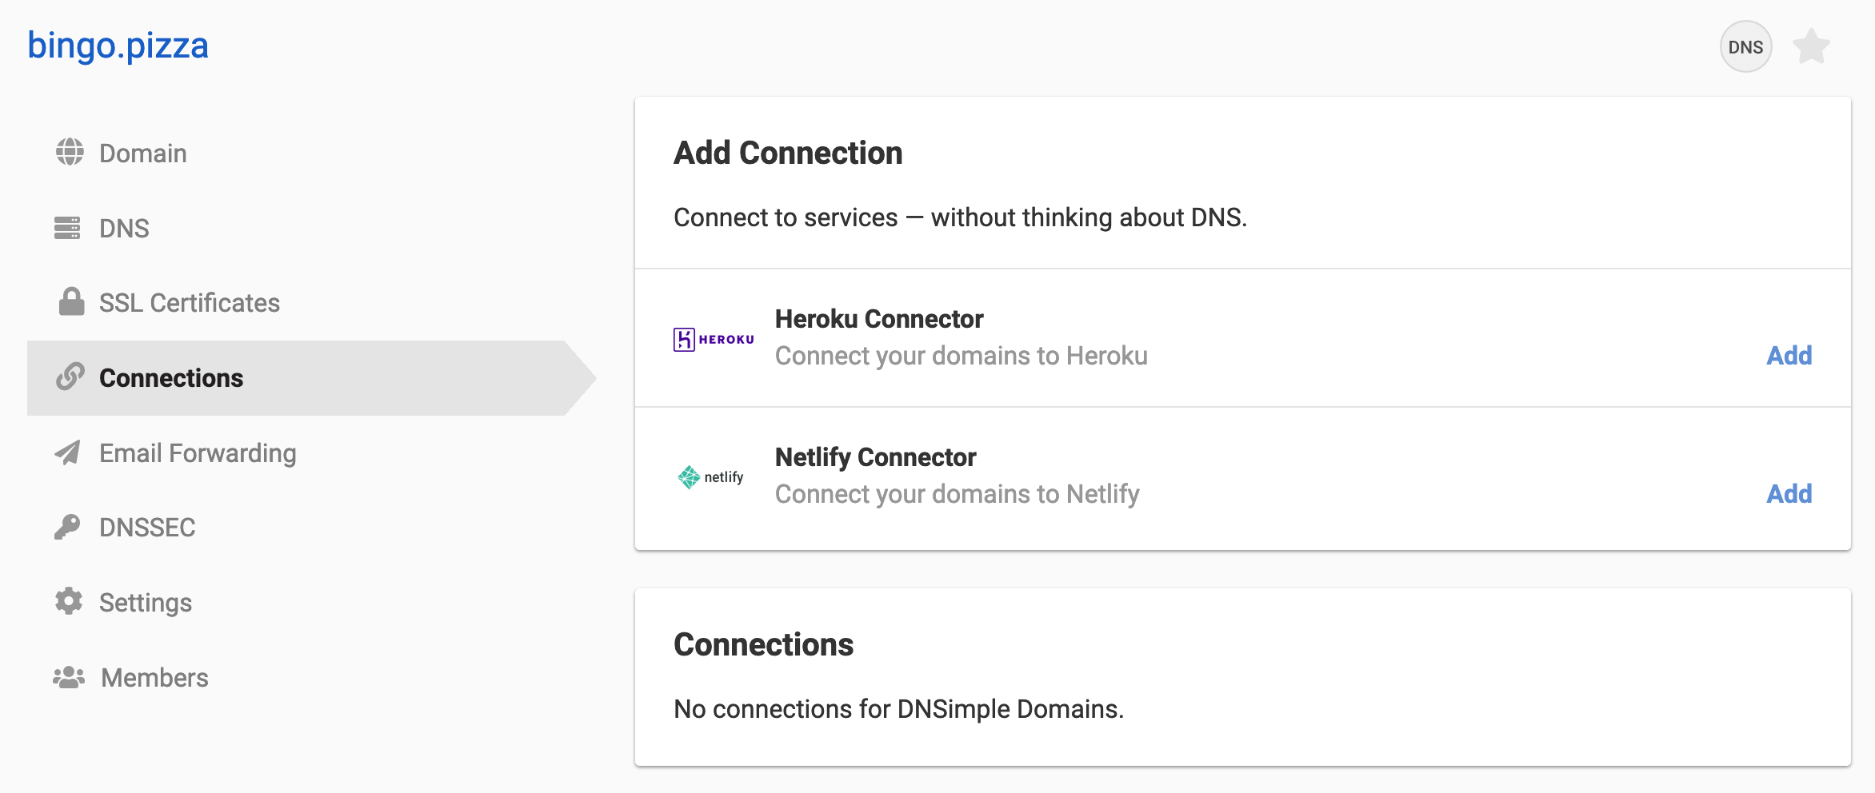Click the server icon beside DNS

click(68, 228)
